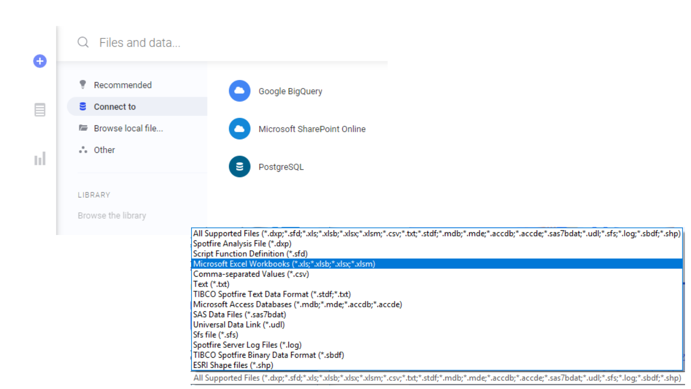Select Script Function Definition (*.sfd)

[x=437, y=254]
